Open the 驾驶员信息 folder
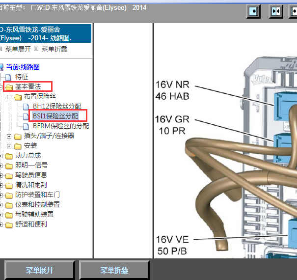This screenshot has height=280, width=297. pyautogui.click(x=31, y=175)
